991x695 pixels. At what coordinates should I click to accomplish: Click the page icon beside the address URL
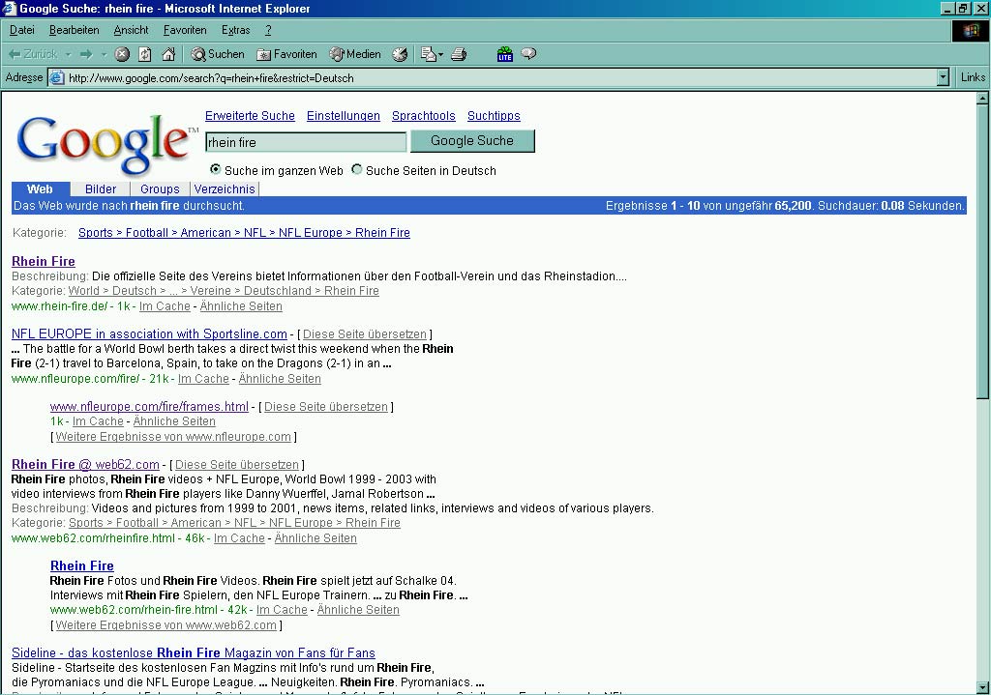[x=57, y=77]
